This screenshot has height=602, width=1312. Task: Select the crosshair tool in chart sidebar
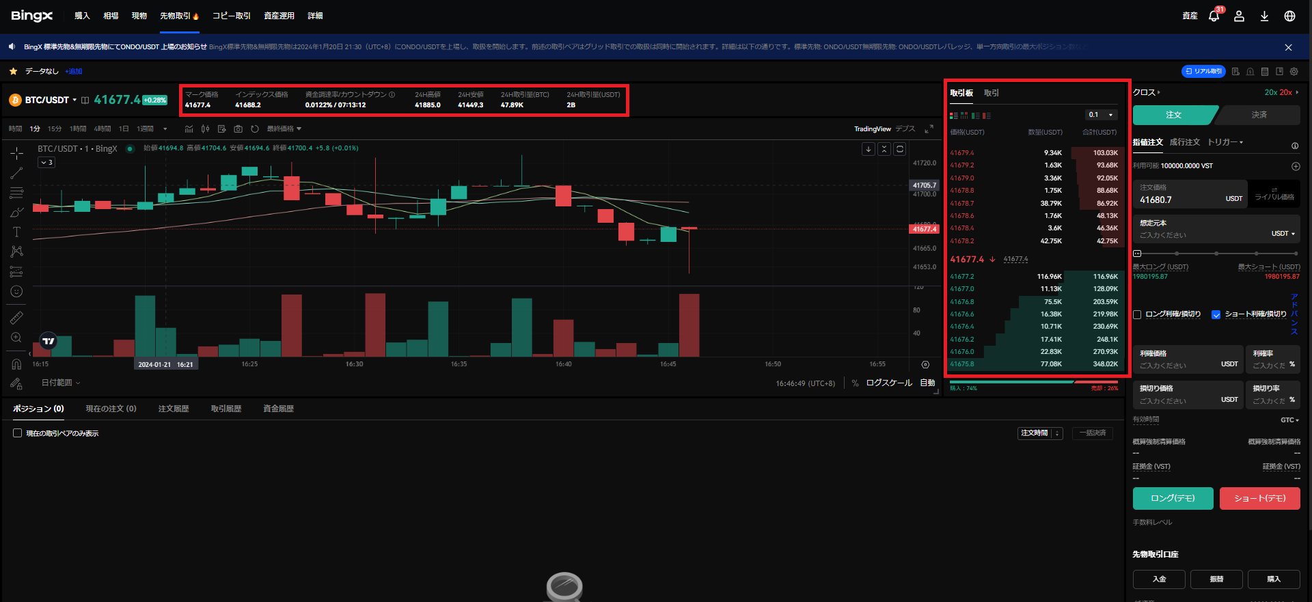16,153
